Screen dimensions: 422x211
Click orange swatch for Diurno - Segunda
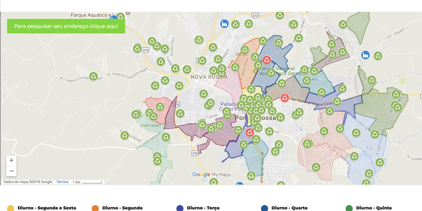pos(95,208)
